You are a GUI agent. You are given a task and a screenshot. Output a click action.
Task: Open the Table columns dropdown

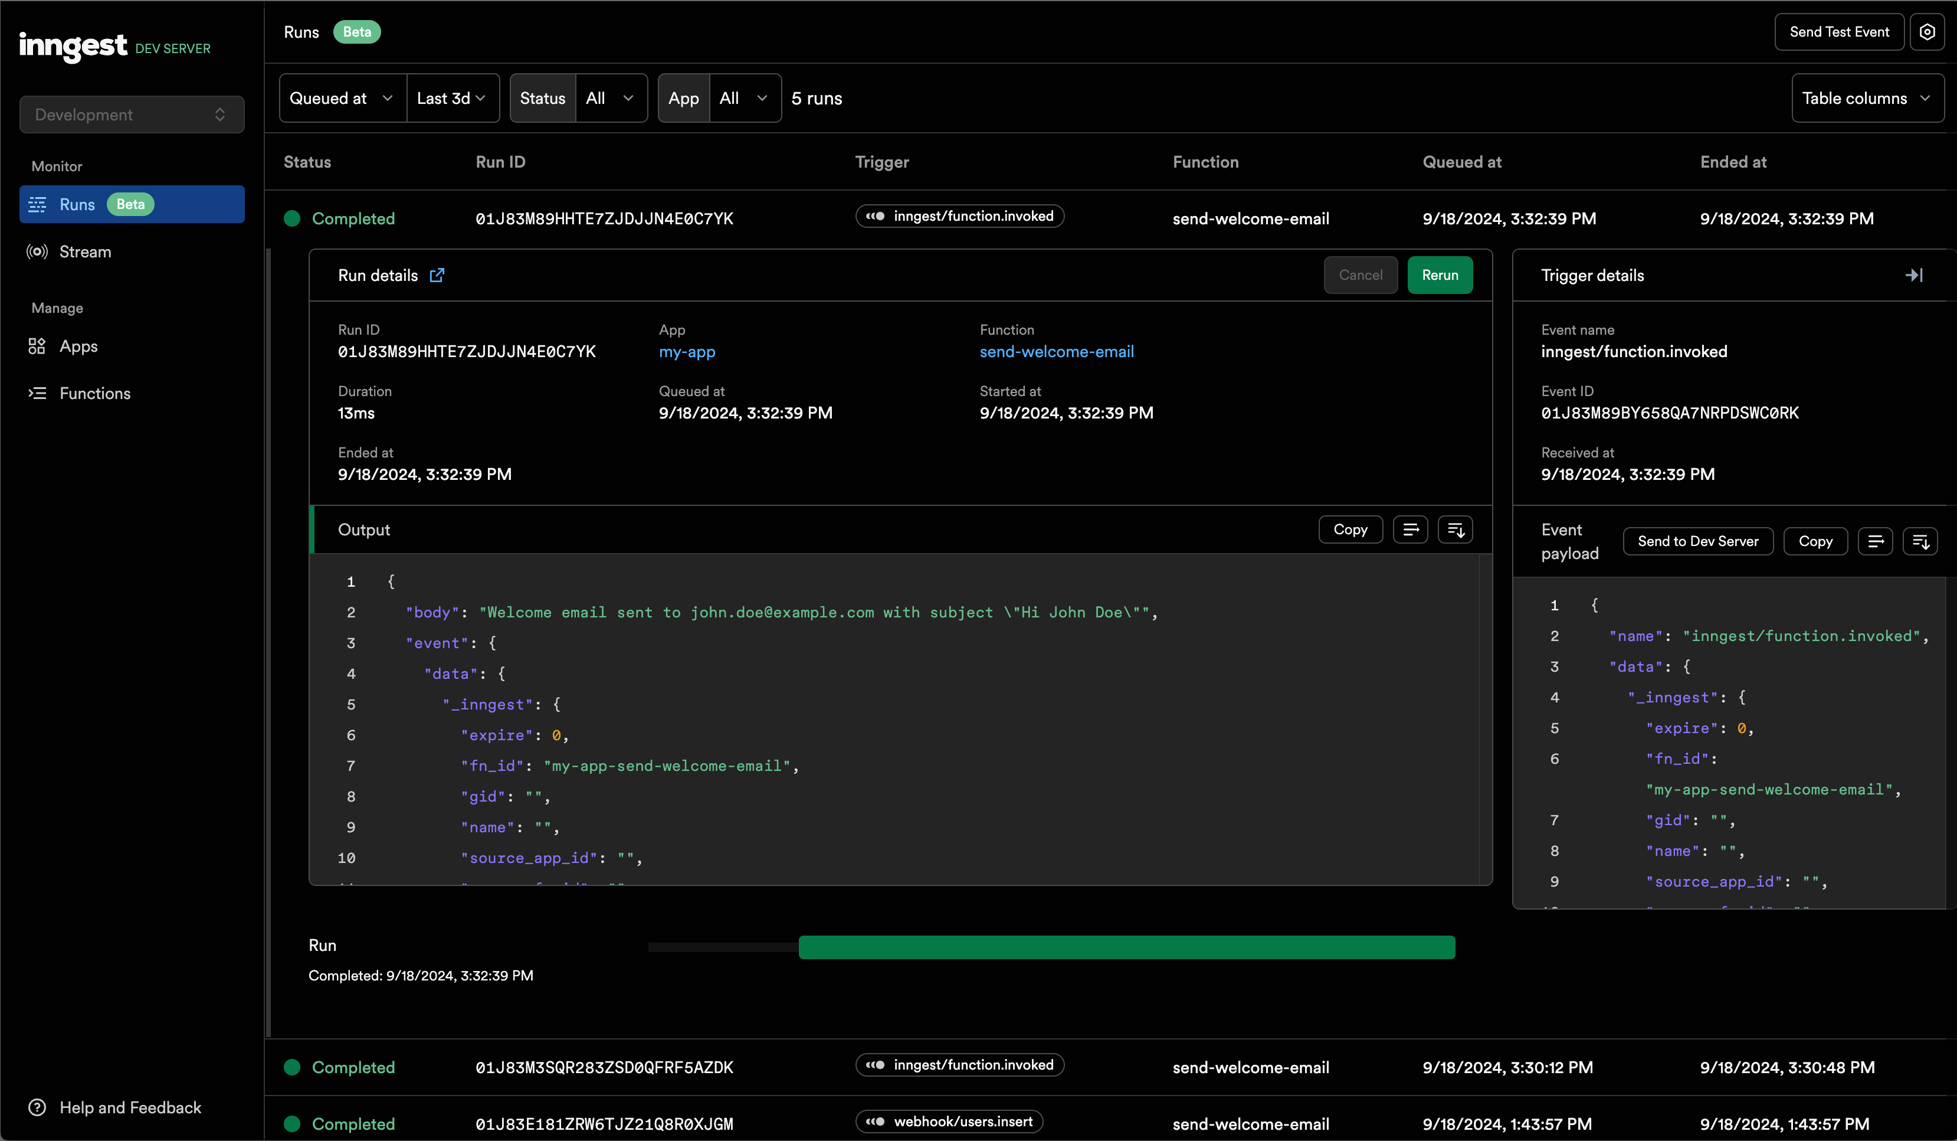1866,98
